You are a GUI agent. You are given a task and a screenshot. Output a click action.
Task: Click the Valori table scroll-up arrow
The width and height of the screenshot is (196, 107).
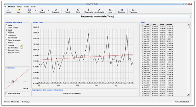tap(188, 25)
